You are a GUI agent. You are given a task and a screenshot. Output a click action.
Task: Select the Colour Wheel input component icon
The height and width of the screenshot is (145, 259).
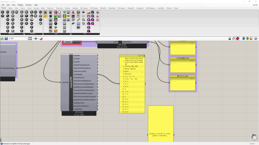(x=59, y=12)
